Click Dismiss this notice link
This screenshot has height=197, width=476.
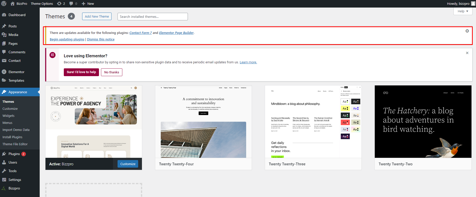coord(101,39)
